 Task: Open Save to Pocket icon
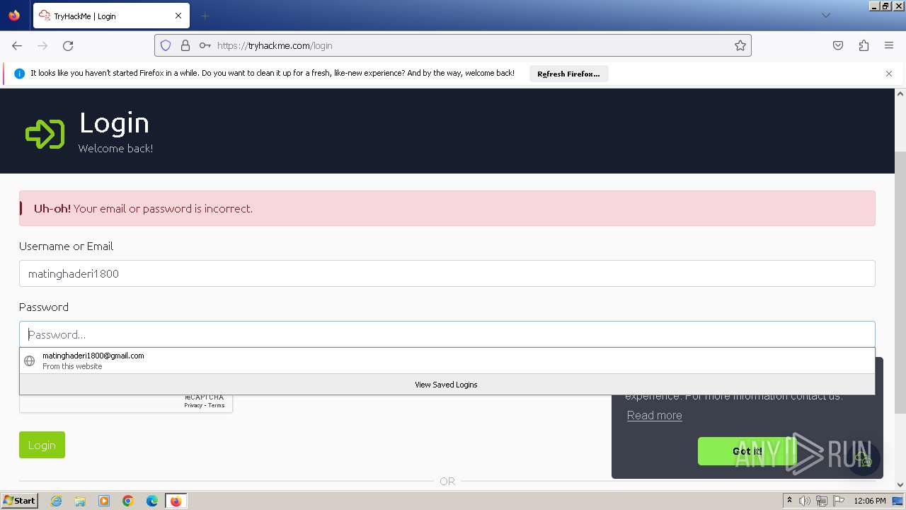[838, 45]
